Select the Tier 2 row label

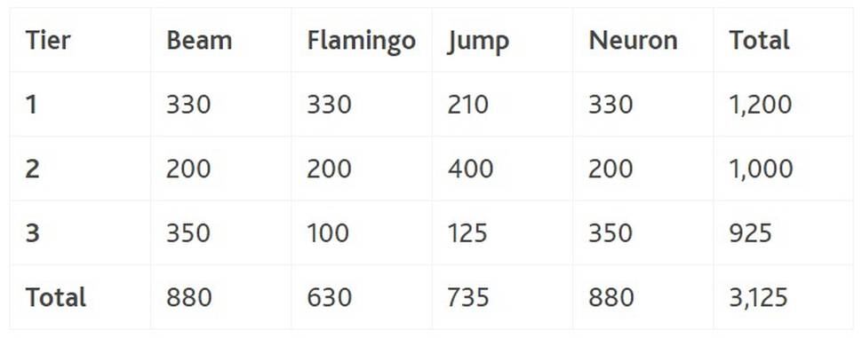point(32,169)
